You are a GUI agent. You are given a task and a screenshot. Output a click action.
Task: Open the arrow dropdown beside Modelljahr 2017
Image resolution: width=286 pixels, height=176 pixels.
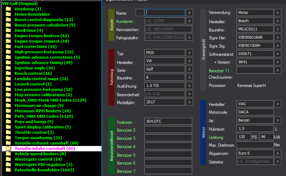click(x=189, y=102)
